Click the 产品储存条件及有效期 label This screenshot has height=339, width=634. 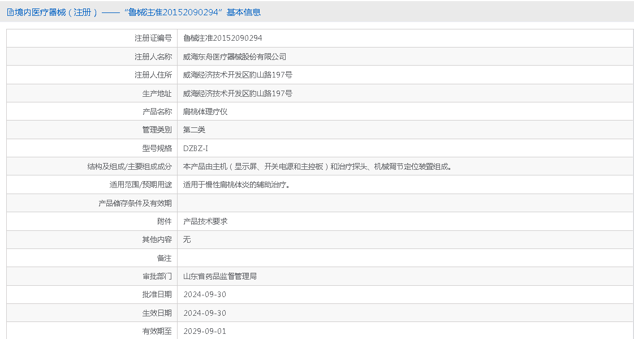(135, 203)
